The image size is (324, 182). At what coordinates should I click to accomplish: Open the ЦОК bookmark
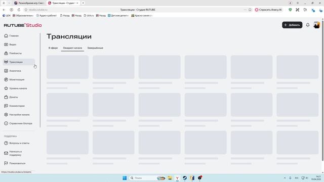pyautogui.click(x=7, y=16)
